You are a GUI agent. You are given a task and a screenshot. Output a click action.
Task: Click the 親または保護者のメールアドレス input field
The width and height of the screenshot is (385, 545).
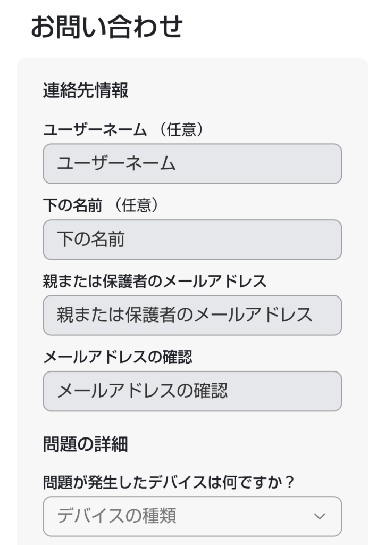click(192, 315)
